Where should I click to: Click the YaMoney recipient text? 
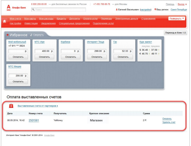(x=58, y=120)
